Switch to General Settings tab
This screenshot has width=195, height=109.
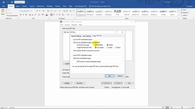76,36
